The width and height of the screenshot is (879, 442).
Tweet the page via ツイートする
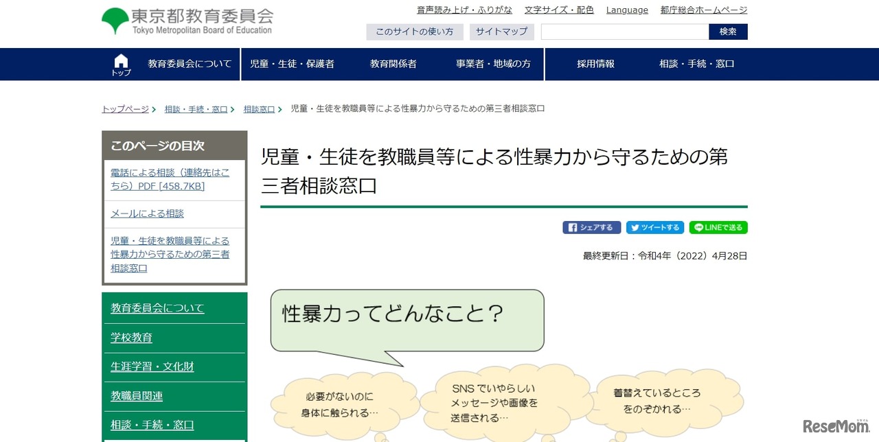click(x=654, y=226)
